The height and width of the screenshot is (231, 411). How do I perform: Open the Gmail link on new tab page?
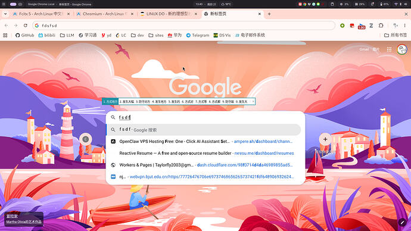(364, 49)
